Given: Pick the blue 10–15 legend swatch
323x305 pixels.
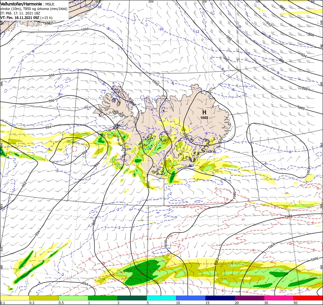Looking at the screenshot, I should 191,298.
